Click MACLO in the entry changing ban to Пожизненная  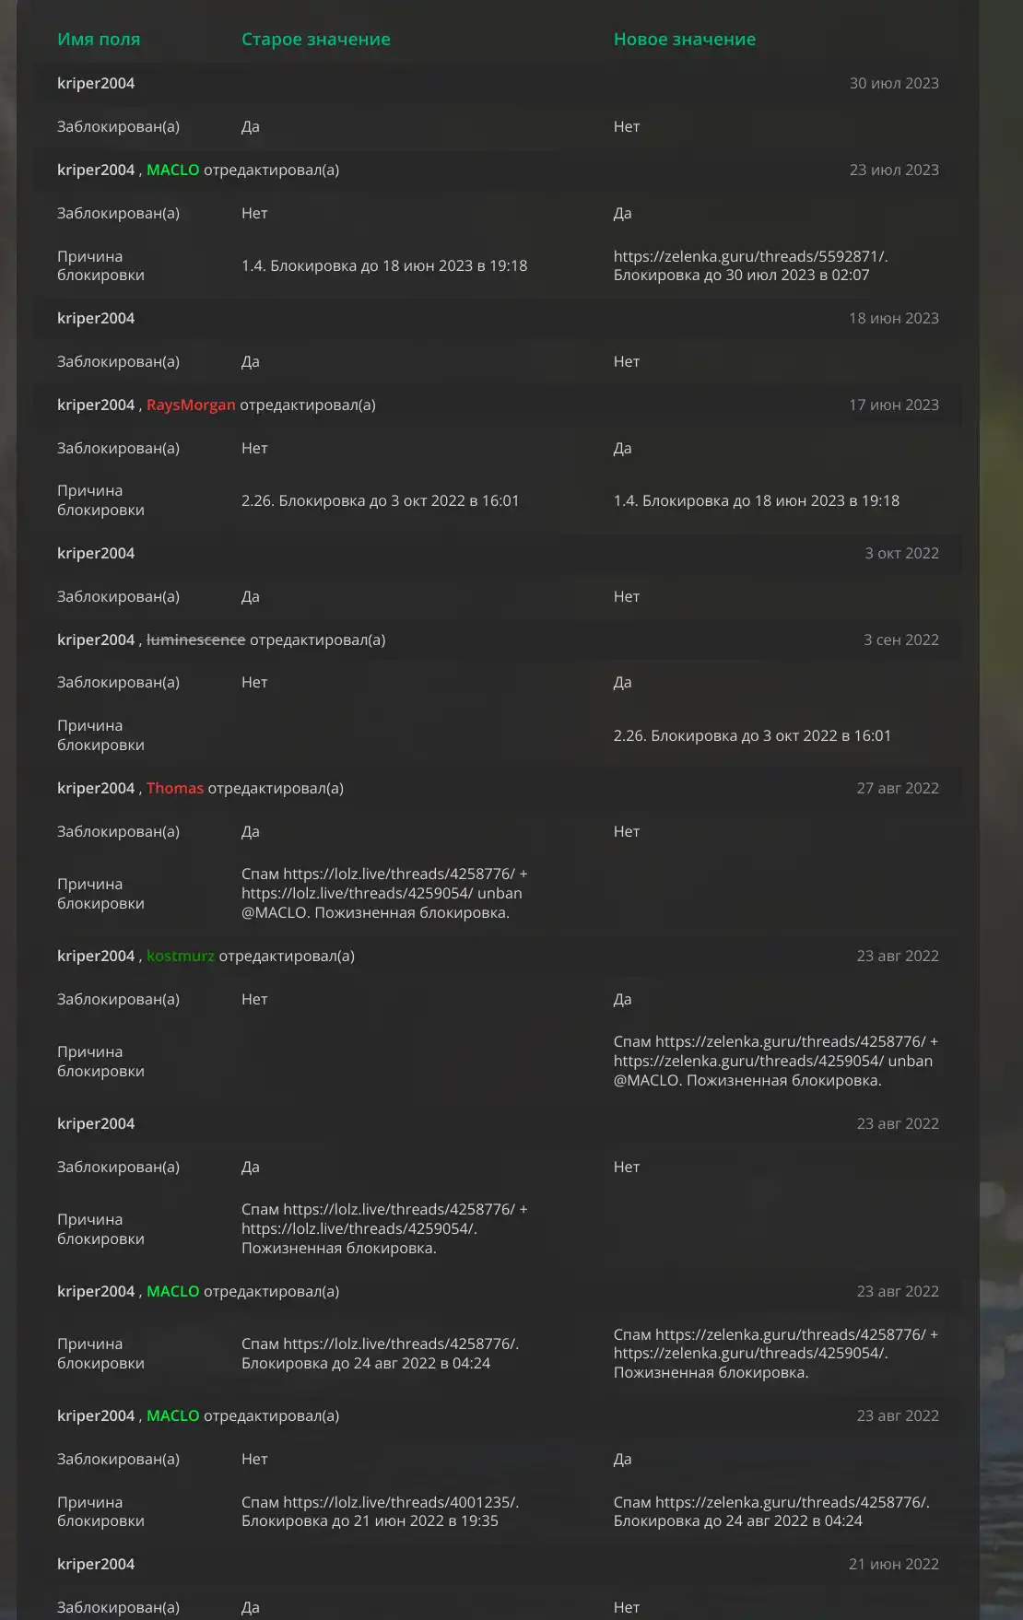click(x=172, y=1291)
